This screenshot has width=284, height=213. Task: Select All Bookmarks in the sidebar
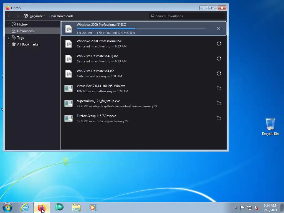coord(33,44)
